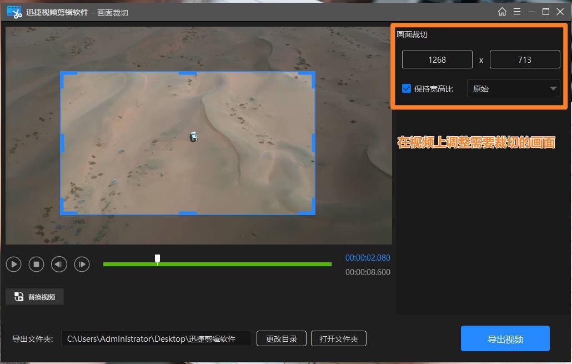The image size is (572, 364).
Task: Select the crop width field showing 1268
Action: [437, 59]
